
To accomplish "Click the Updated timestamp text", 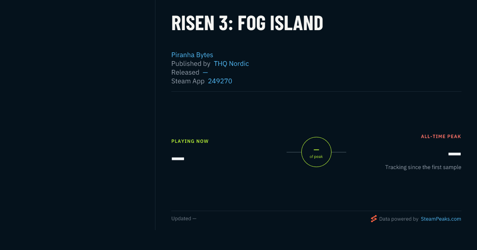I will [x=184, y=219].
